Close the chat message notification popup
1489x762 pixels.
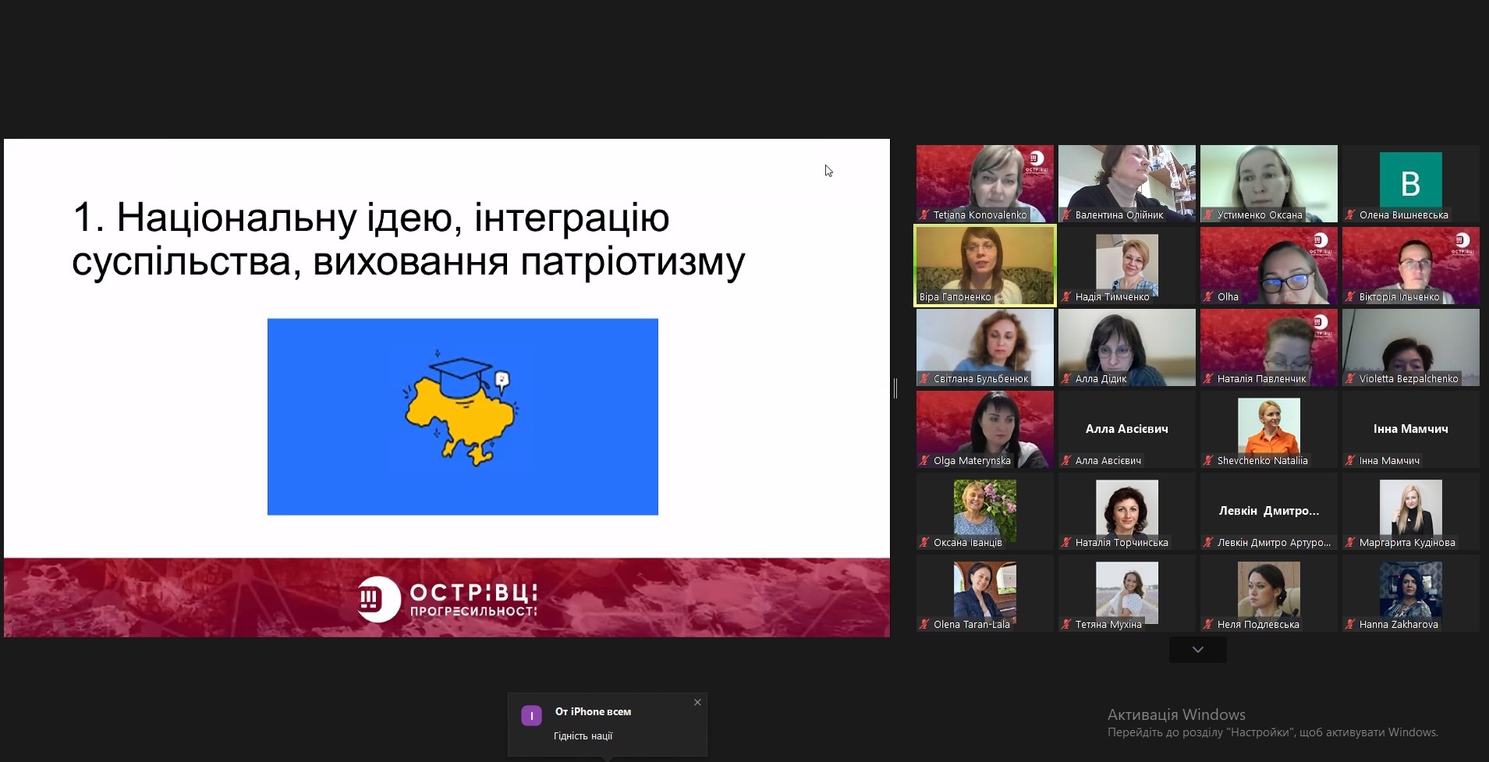coord(697,703)
